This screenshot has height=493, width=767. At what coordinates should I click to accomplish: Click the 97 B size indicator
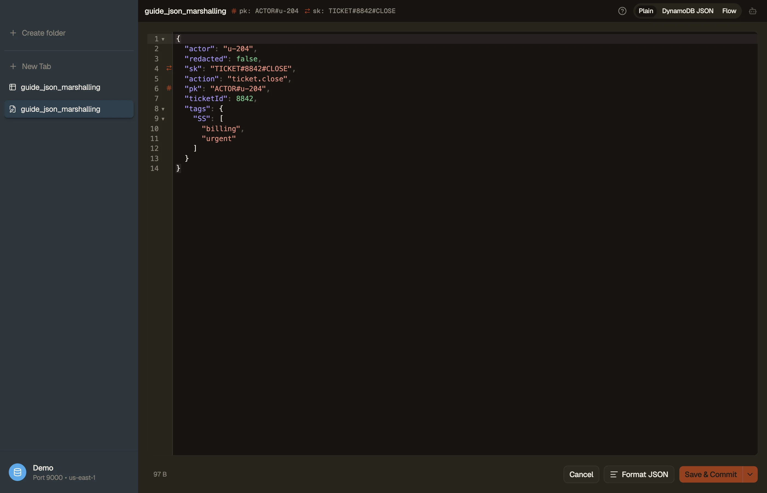160,474
